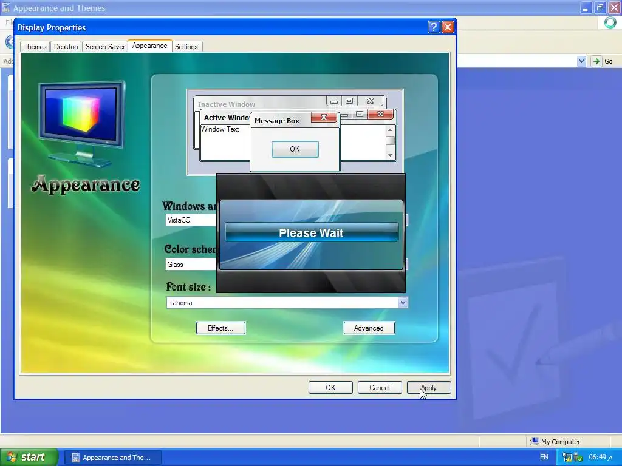The width and height of the screenshot is (622, 466).
Task: Open the Advanced appearance options
Action: (x=369, y=328)
